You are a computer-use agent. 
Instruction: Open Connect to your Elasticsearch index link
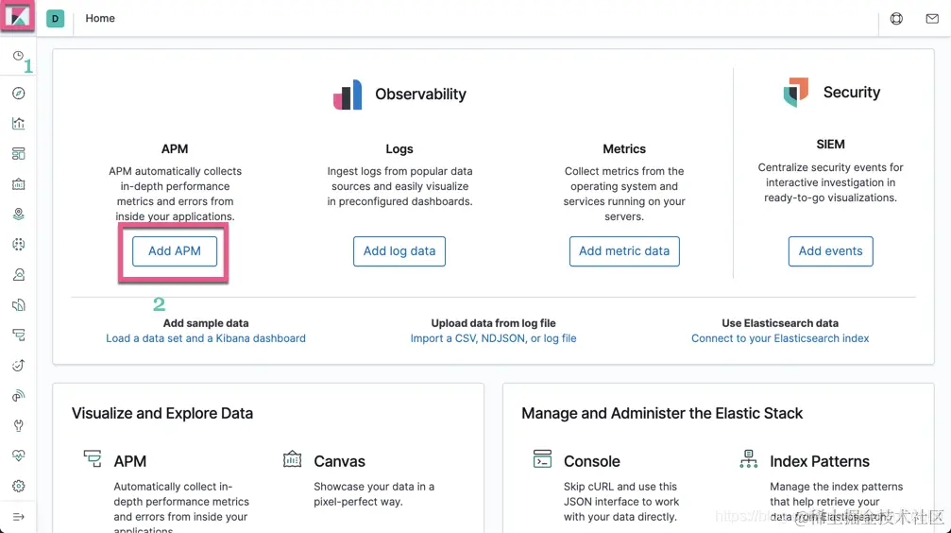(x=780, y=338)
